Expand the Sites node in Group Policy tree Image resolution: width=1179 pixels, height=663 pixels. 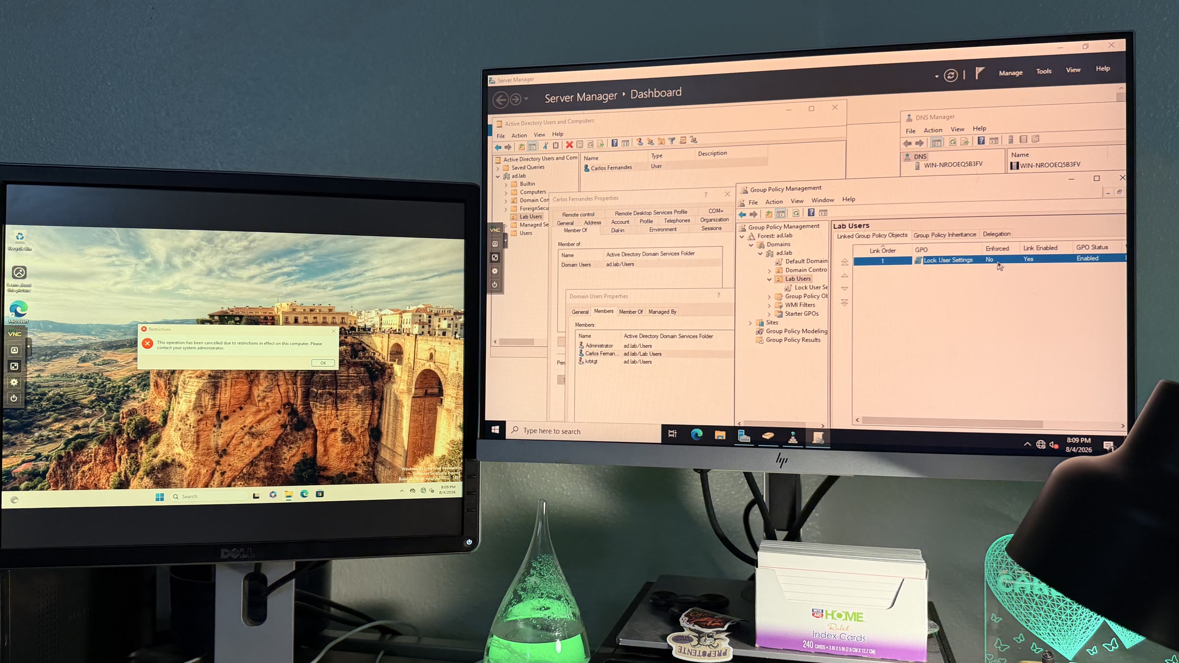tap(750, 323)
